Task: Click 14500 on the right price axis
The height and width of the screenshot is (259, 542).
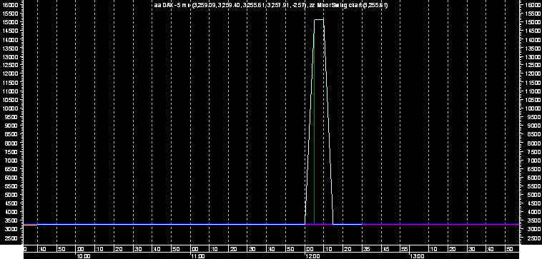Action: [532, 31]
